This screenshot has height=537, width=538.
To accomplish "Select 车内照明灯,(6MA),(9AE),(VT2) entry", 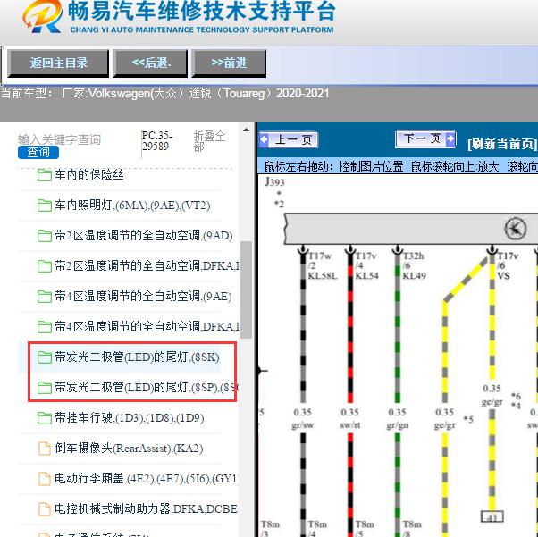I will pyautogui.click(x=132, y=206).
